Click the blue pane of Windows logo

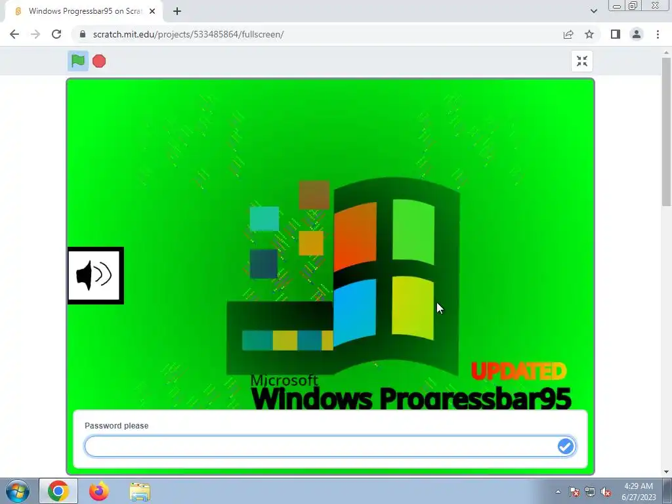point(355,312)
